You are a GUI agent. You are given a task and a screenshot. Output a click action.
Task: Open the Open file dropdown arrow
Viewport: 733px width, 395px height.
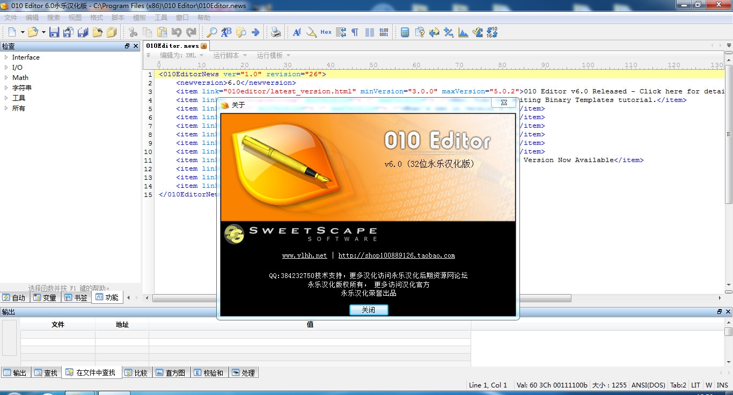(43, 33)
